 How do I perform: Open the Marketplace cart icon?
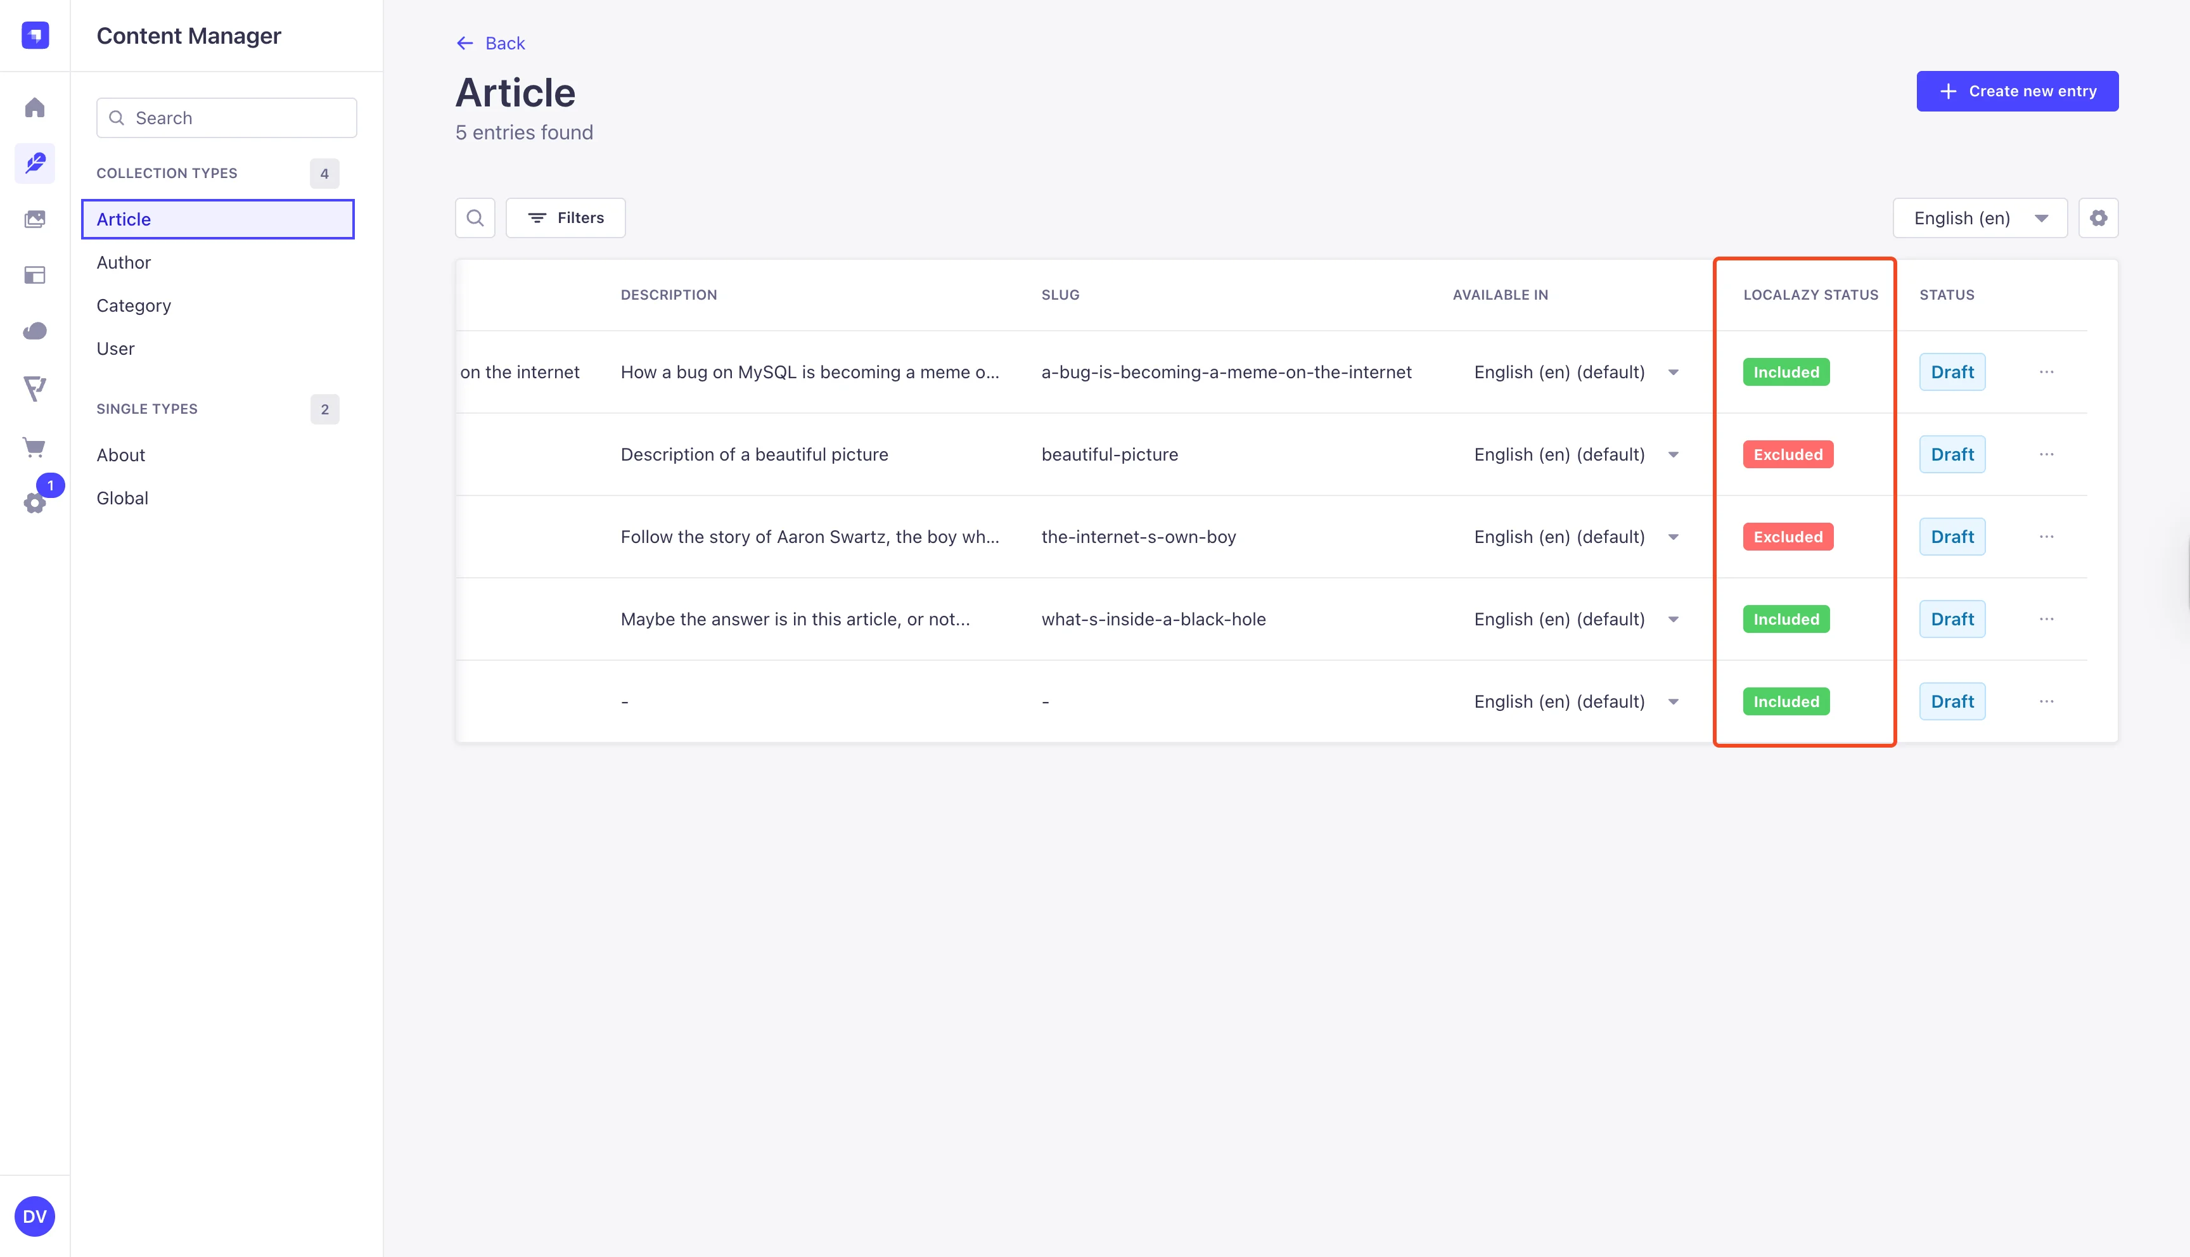tap(34, 447)
